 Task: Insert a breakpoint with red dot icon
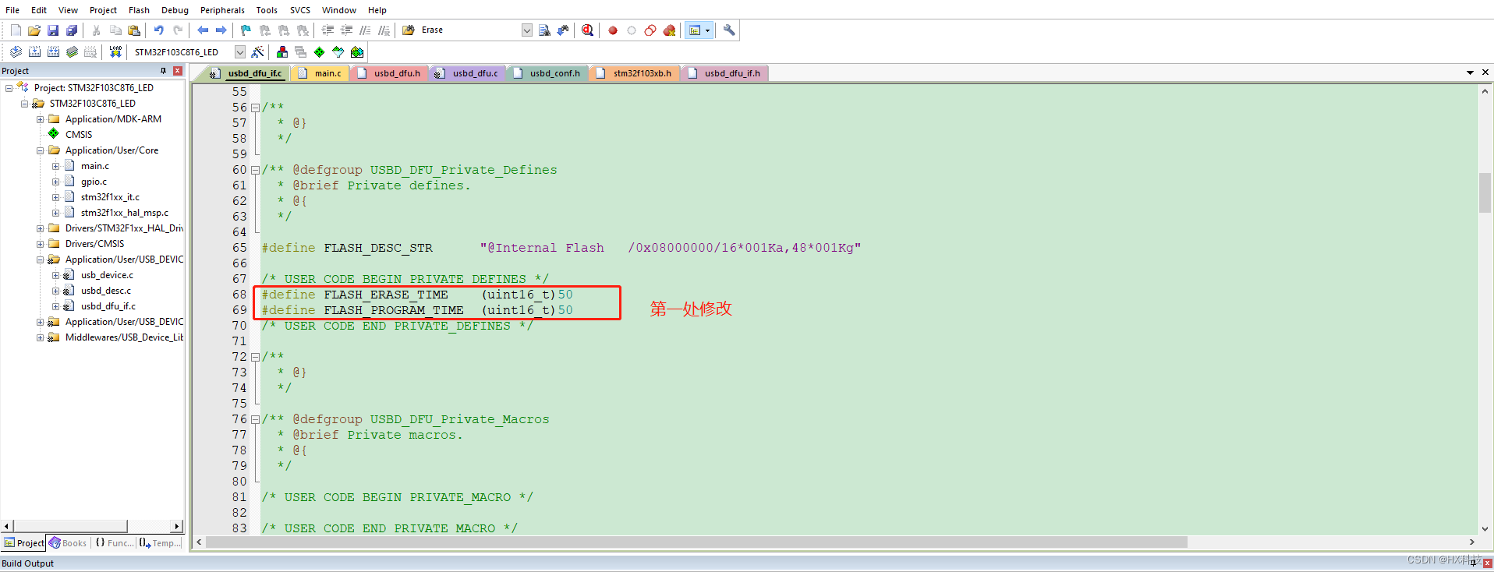pos(613,30)
